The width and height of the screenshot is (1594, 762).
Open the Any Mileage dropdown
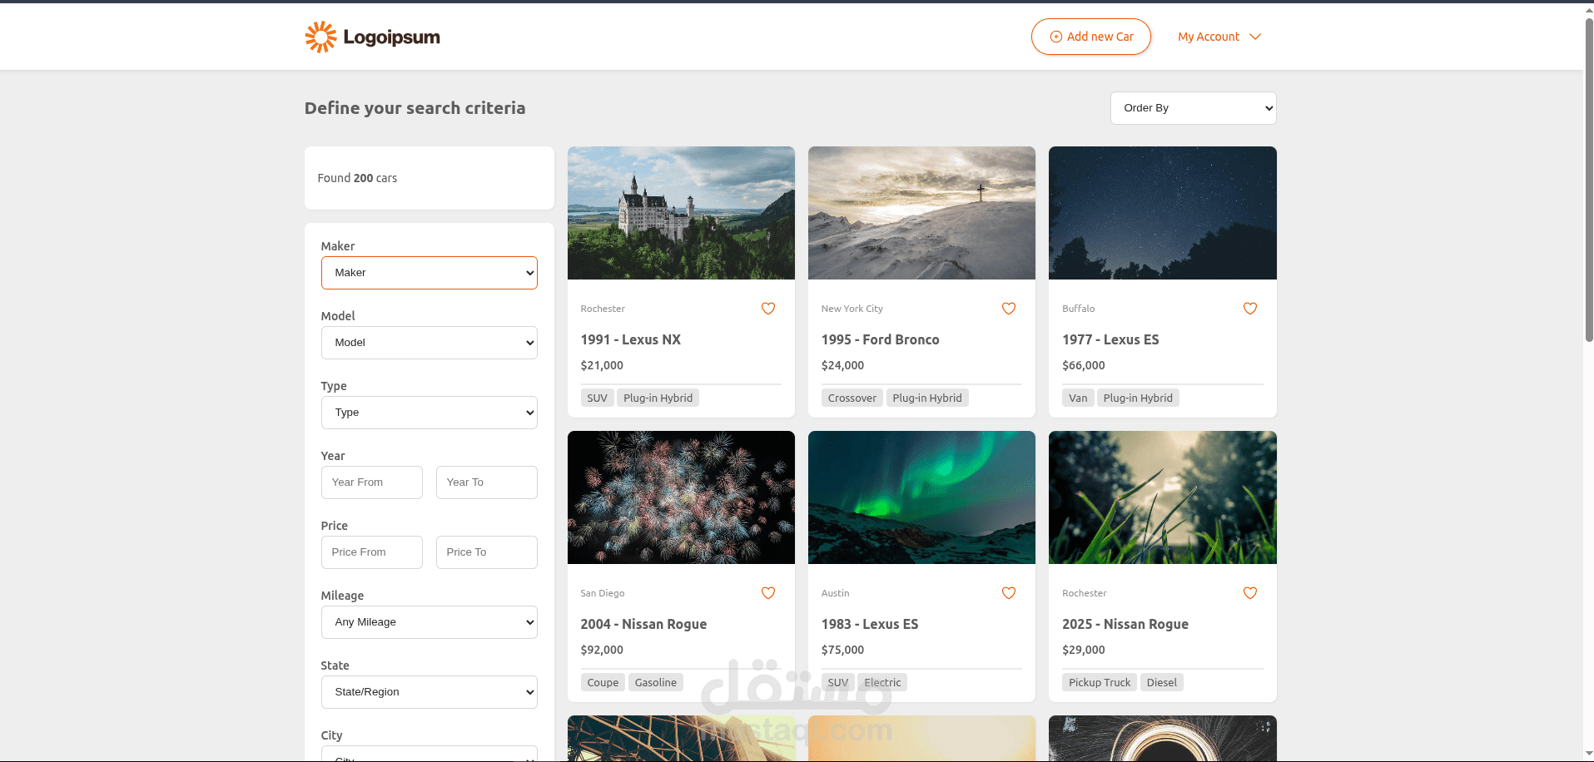[x=430, y=622]
